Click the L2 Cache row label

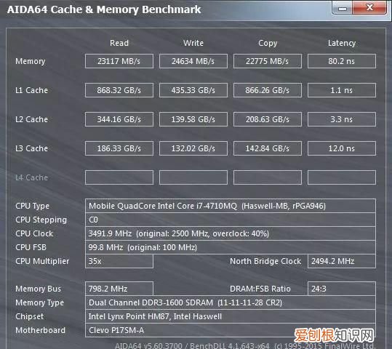(x=31, y=119)
